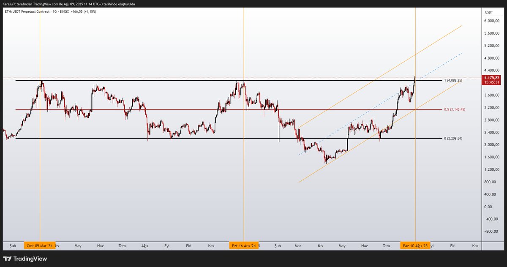Click the 5.600,00 price axis label
Viewport: 507px width, 267px height.
click(x=492, y=33)
